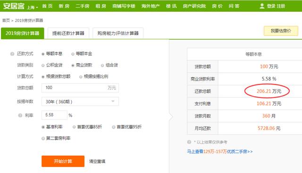Click 清空重填 reset link
Screen dimensions: 302x173
97,161
